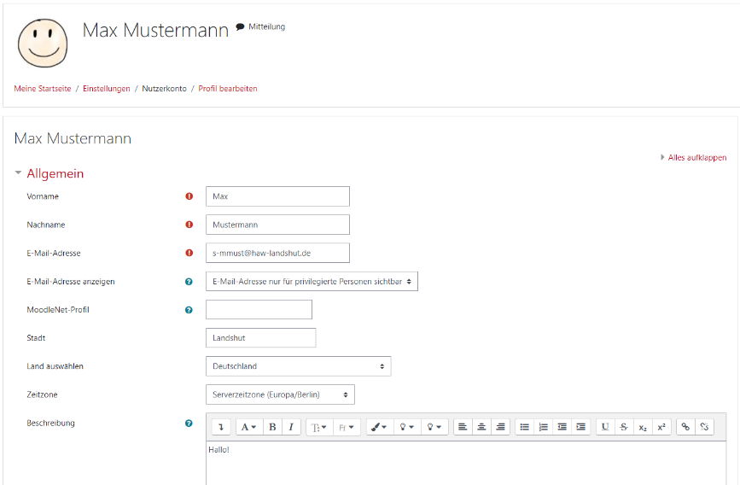Viewport: 740px width, 485px height.
Task: Insert a link via the editor toolbar
Action: (x=685, y=427)
